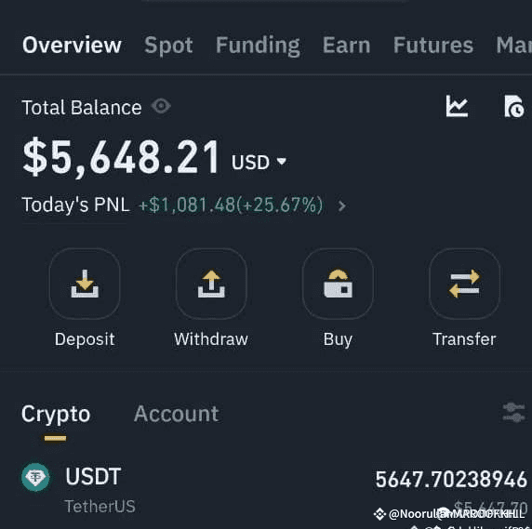Expand Today's PNL details chevron
The height and width of the screenshot is (529, 532).
[342, 205]
